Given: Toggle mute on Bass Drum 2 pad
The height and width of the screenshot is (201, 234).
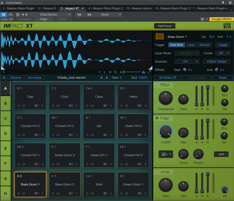Looking at the screenshot, I should [58, 193].
